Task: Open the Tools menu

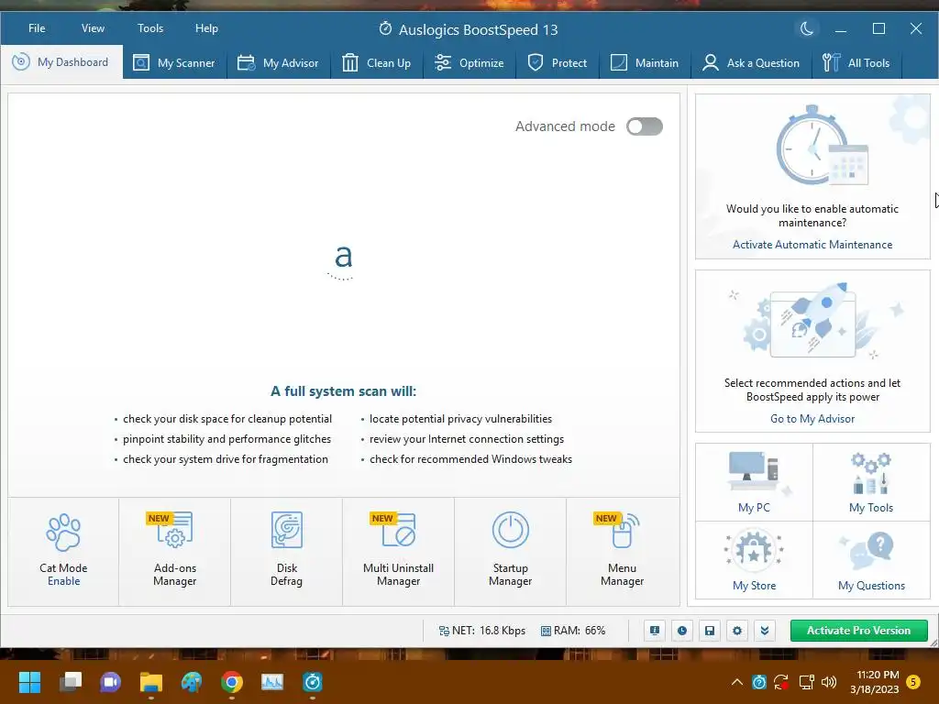Action: point(150,28)
